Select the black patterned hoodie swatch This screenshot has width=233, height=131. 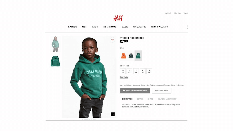(131, 56)
